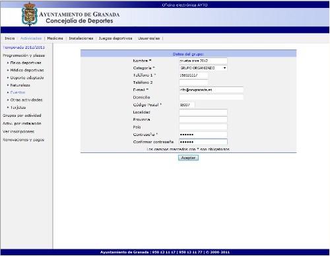
Task: Open Físico deportivas sidebar item
Action: point(26,63)
